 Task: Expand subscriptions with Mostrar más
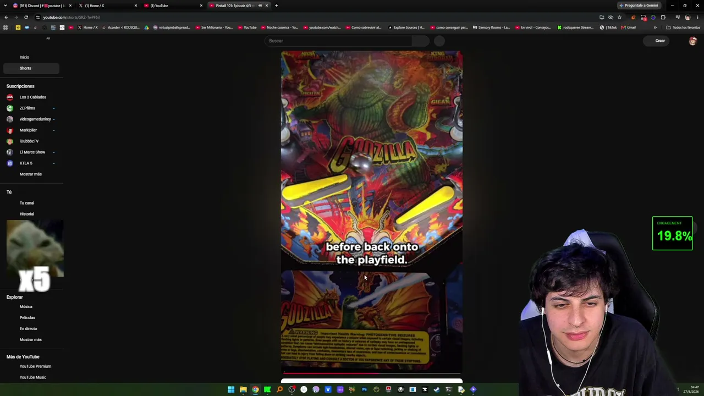30,174
